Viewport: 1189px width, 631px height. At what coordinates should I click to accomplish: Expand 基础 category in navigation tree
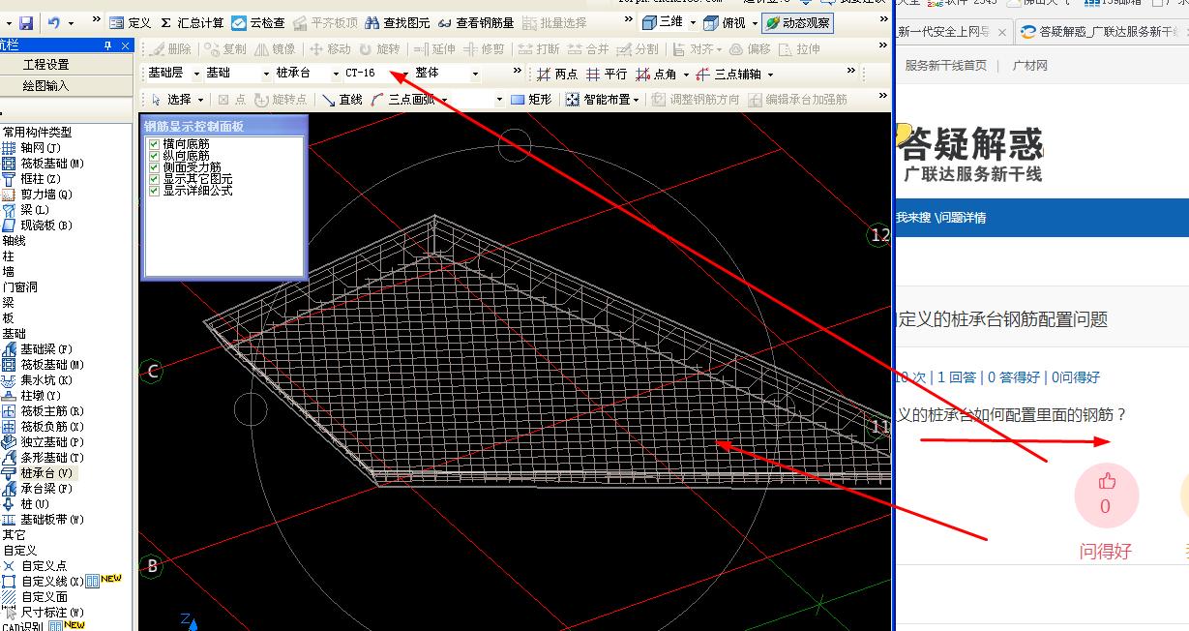pyautogui.click(x=14, y=333)
